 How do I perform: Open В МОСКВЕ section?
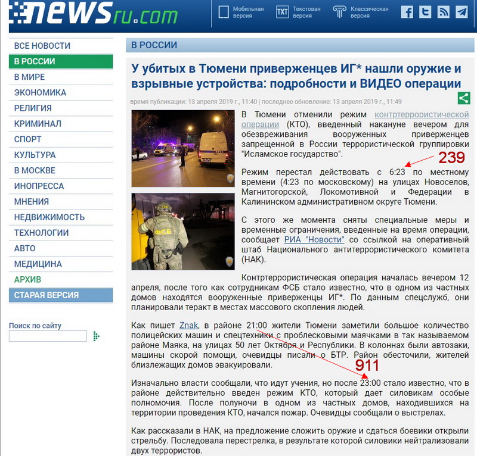click(x=61, y=170)
